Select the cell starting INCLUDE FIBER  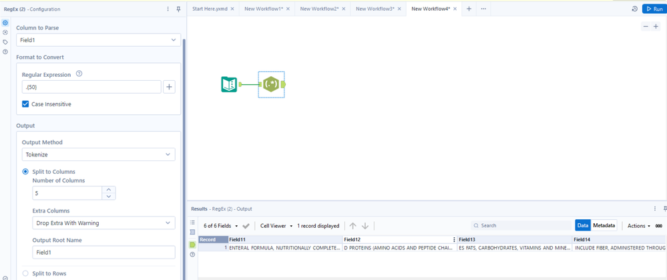[x=620, y=247]
